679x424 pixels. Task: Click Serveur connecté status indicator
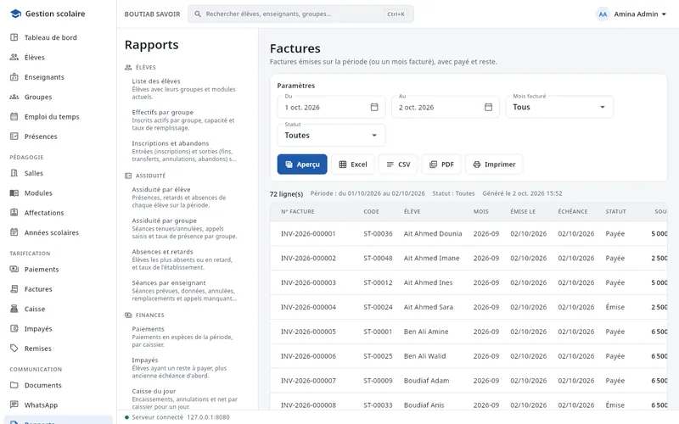pos(177,417)
